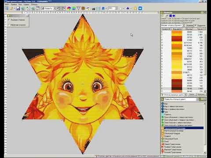The height and width of the screenshot is (158, 211).
Task: Select the Горизонтальный Цилиндр list item
Action: pyautogui.click(x=182, y=128)
